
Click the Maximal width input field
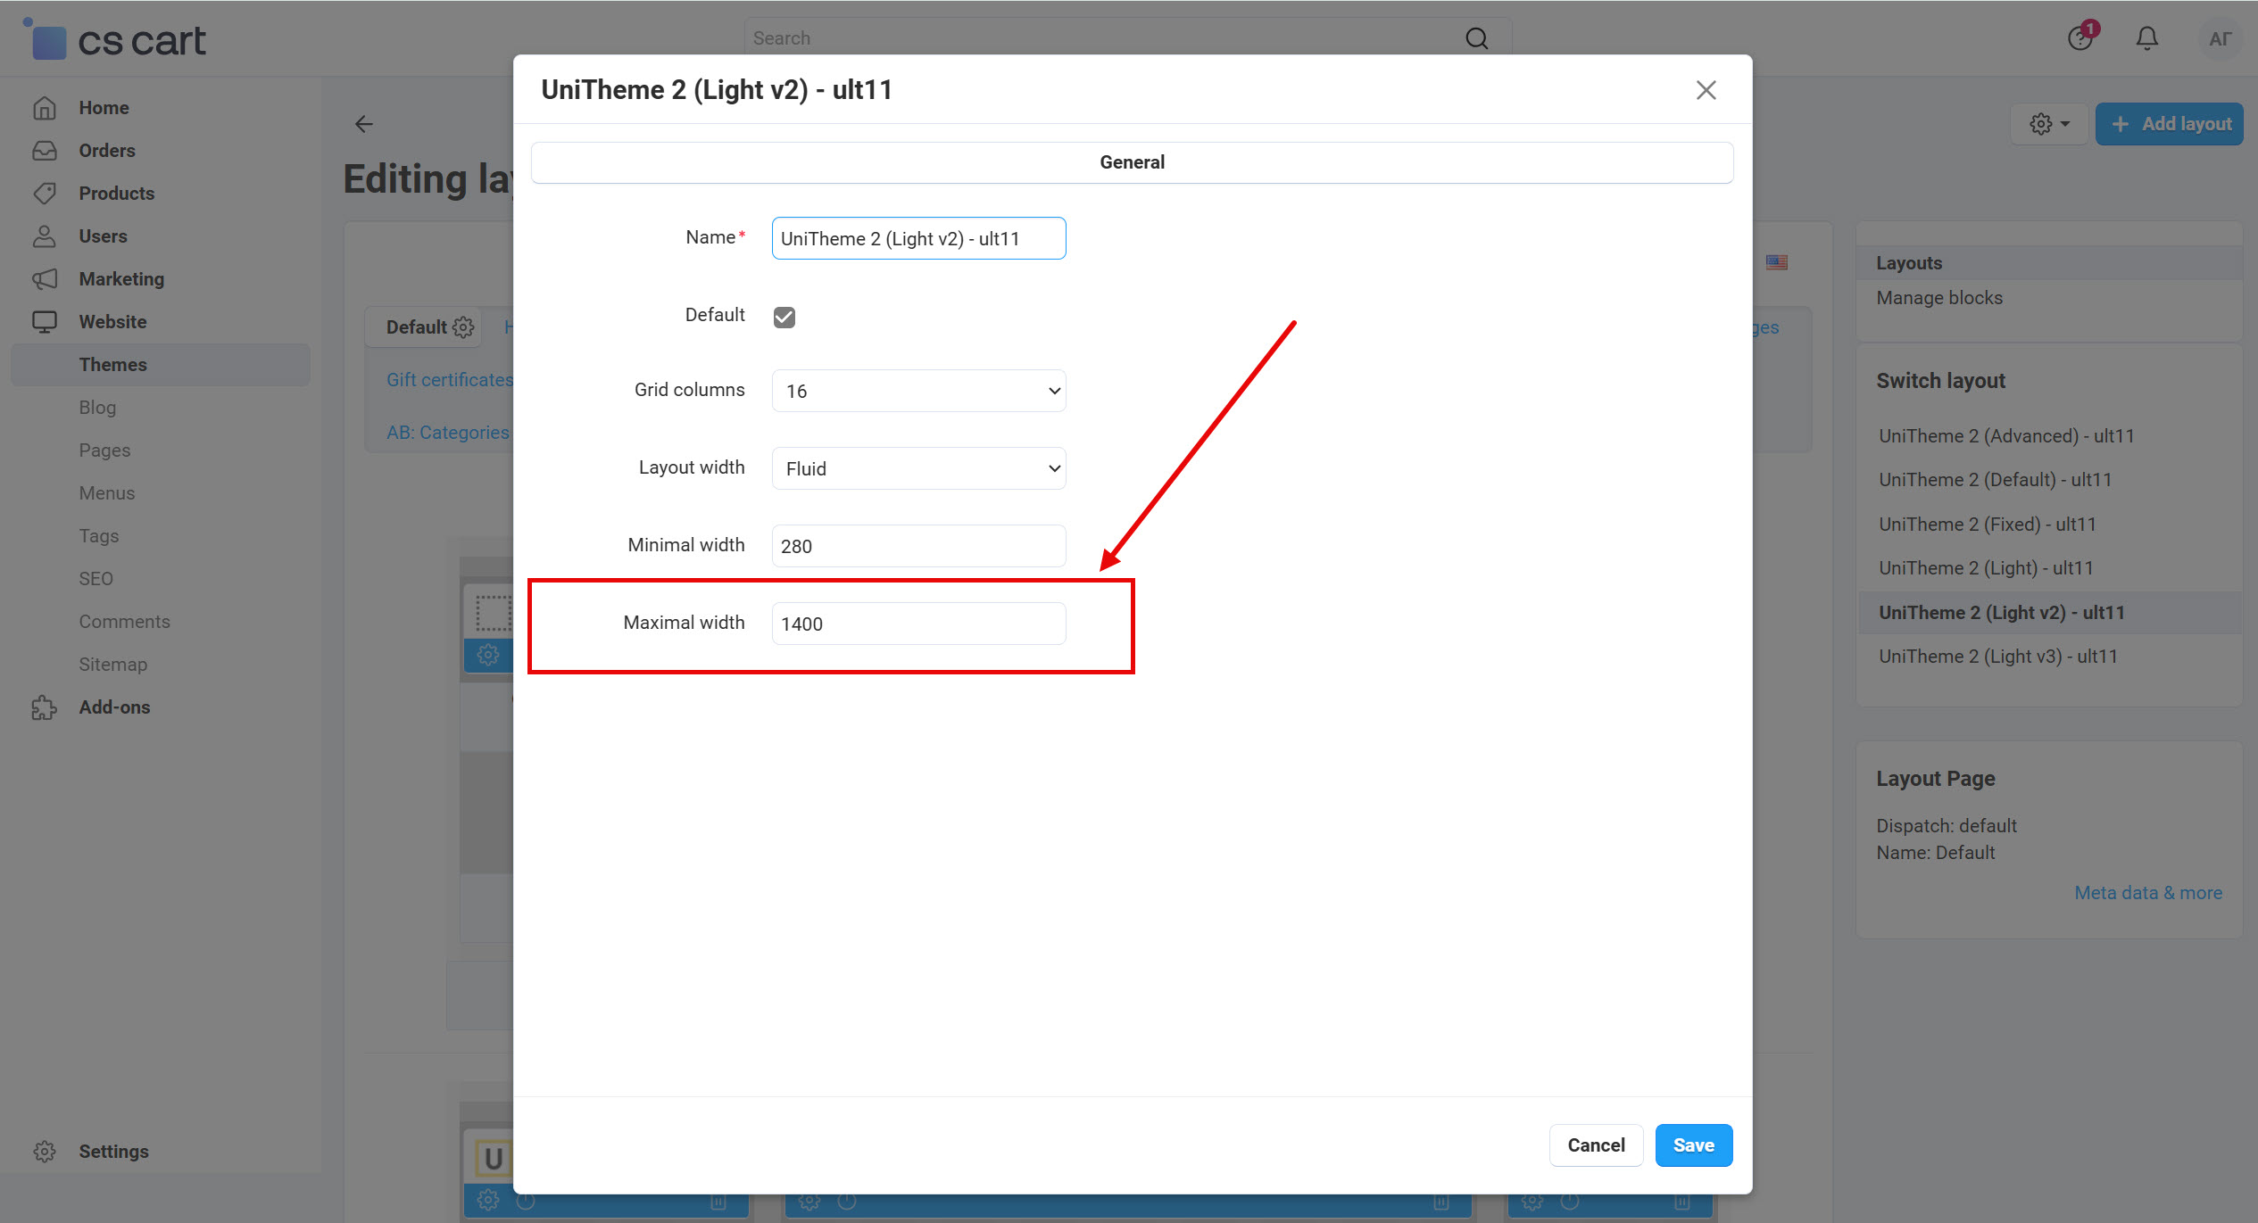click(x=918, y=624)
